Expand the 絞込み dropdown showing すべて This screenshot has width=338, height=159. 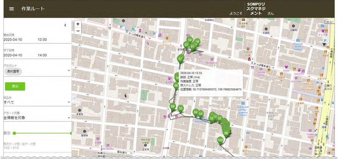69,102
